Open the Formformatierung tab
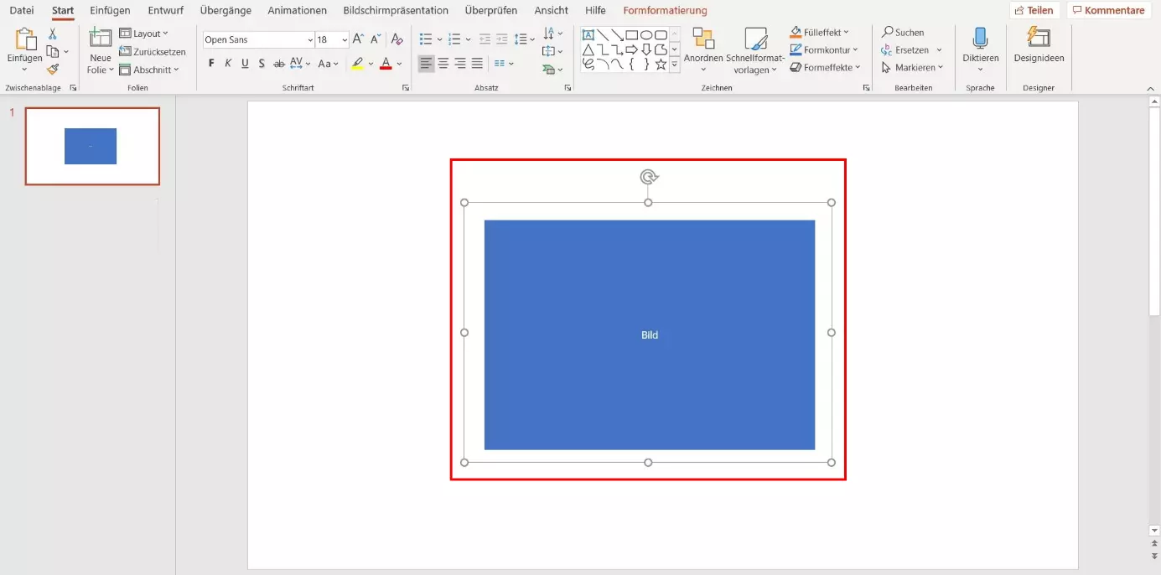This screenshot has height=575, width=1161. pos(666,11)
